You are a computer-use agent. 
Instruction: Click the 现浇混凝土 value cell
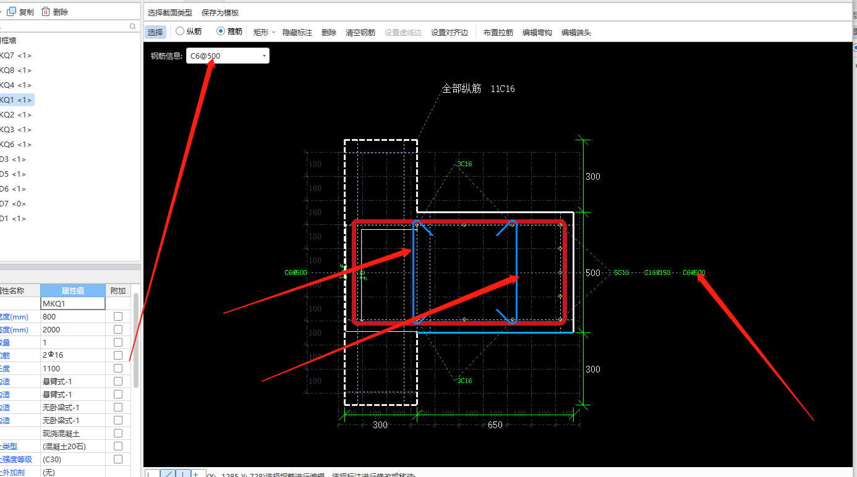pyautogui.click(x=72, y=433)
